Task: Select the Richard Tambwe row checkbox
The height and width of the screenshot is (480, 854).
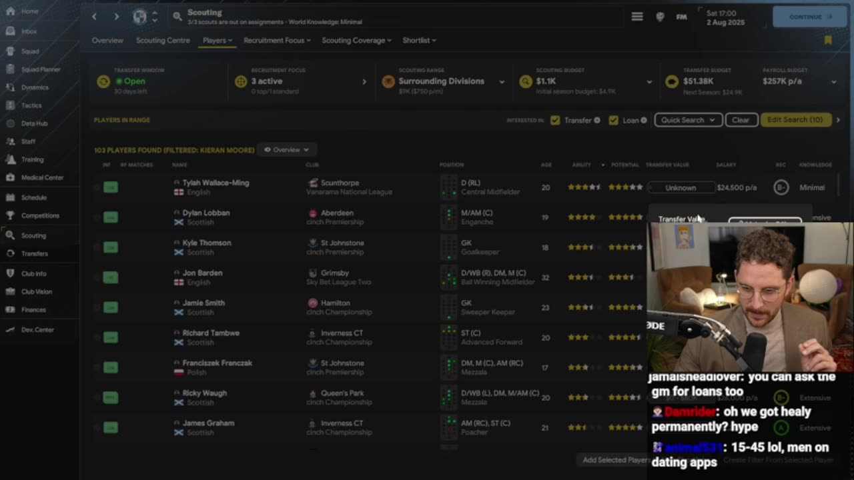Action: click(x=97, y=337)
